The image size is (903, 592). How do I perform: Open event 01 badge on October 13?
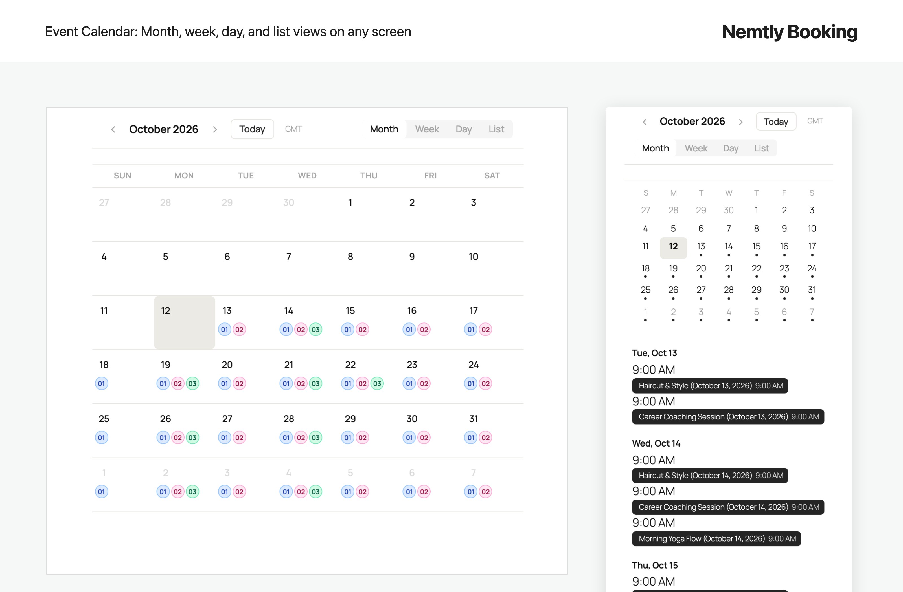click(x=225, y=329)
